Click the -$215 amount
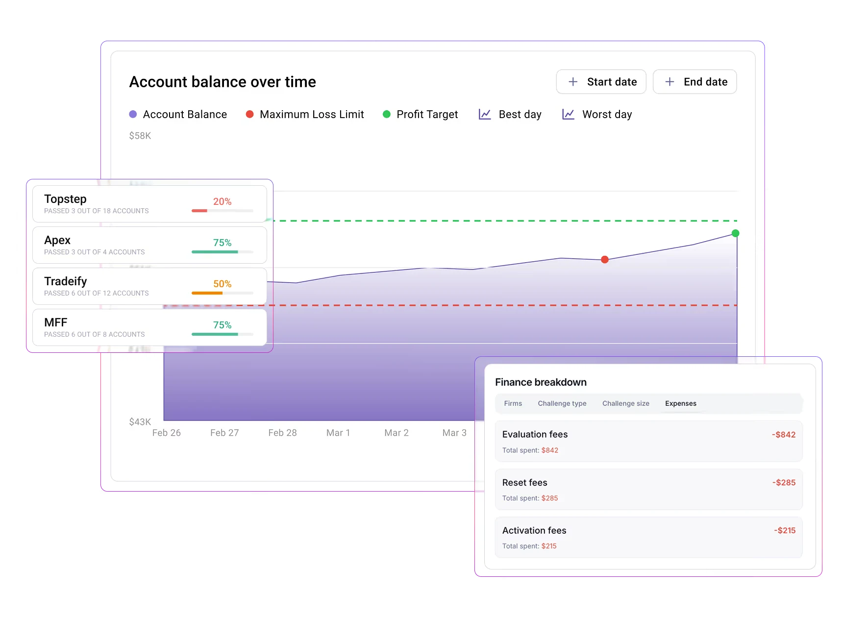The image size is (843, 619). tap(785, 530)
